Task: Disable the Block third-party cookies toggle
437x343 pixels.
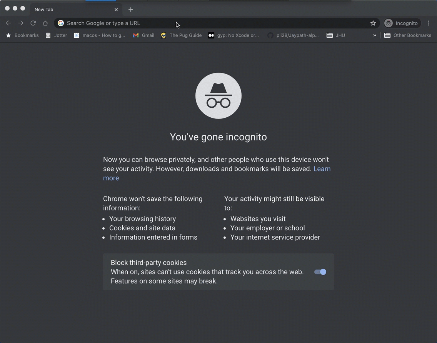Action: [x=320, y=272]
